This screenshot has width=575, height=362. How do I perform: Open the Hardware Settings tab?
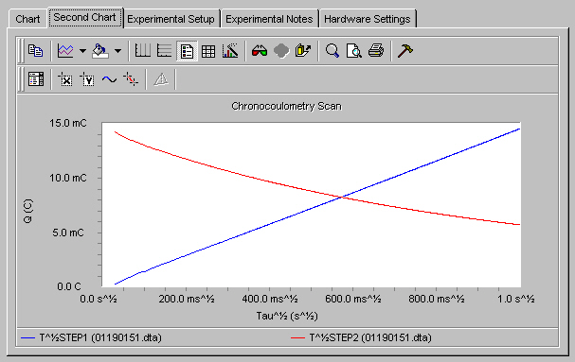pos(368,19)
